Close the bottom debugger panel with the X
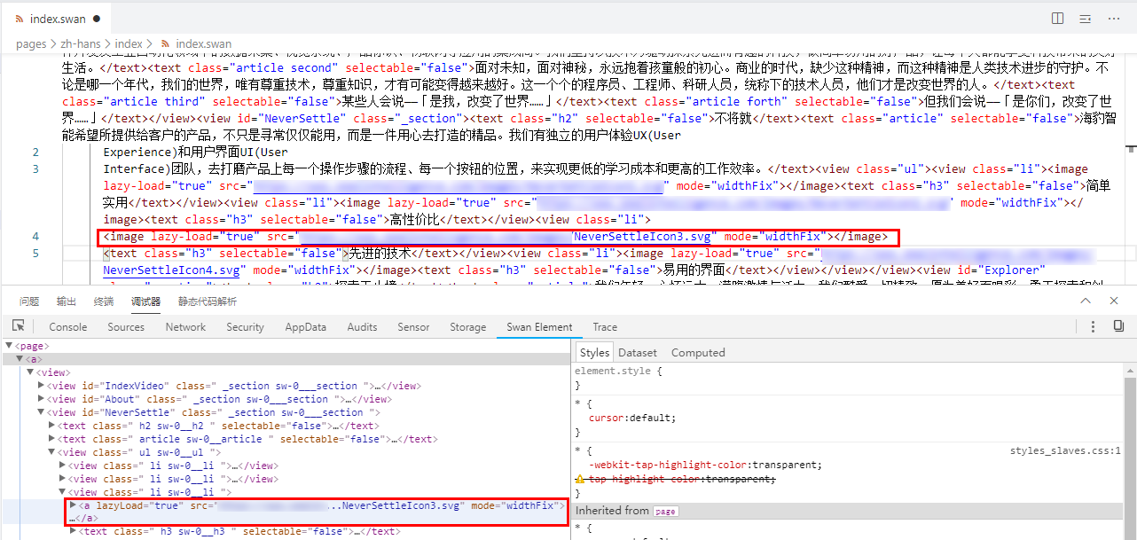Screen dimensions: 1137x540 1115,301
